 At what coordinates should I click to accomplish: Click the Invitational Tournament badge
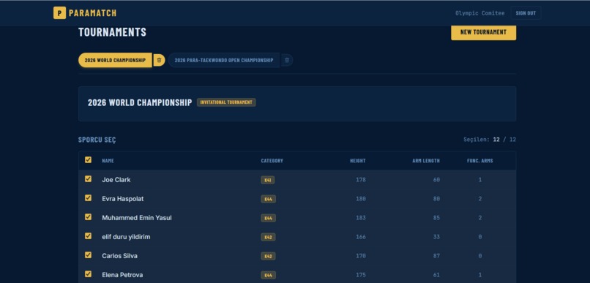pos(226,102)
